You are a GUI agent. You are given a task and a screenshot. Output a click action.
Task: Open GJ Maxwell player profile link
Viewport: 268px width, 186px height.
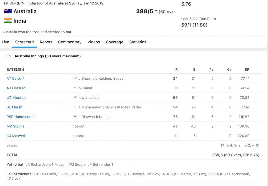pos(16,136)
